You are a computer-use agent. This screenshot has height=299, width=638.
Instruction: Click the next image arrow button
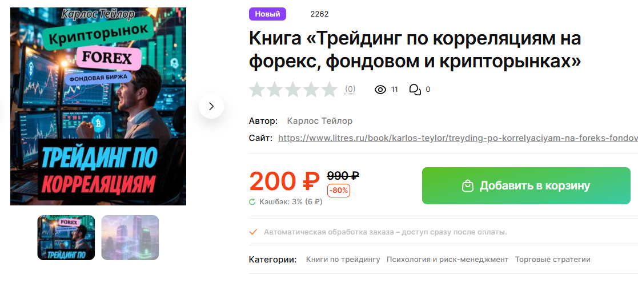pyautogui.click(x=211, y=106)
